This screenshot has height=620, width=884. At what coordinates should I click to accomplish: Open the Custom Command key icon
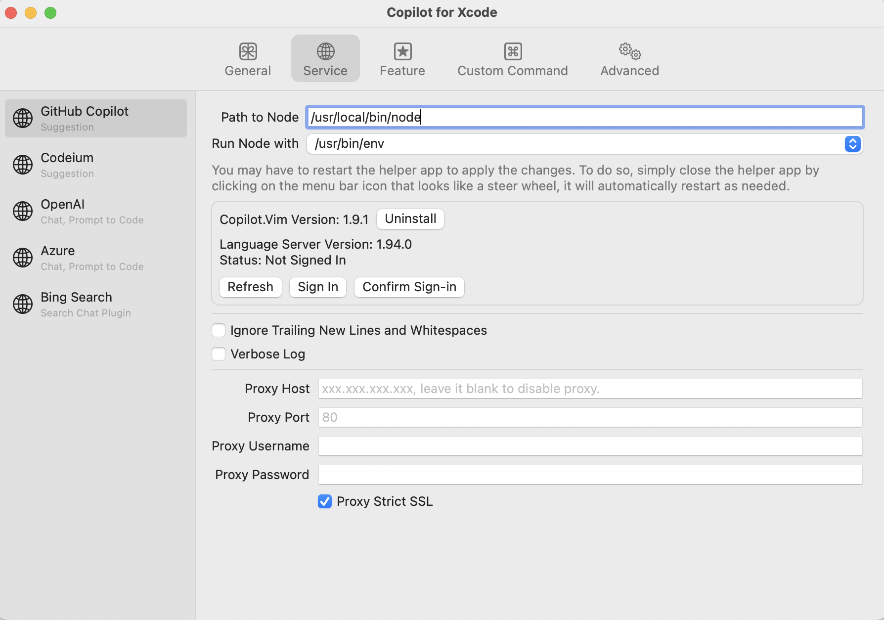(x=513, y=51)
